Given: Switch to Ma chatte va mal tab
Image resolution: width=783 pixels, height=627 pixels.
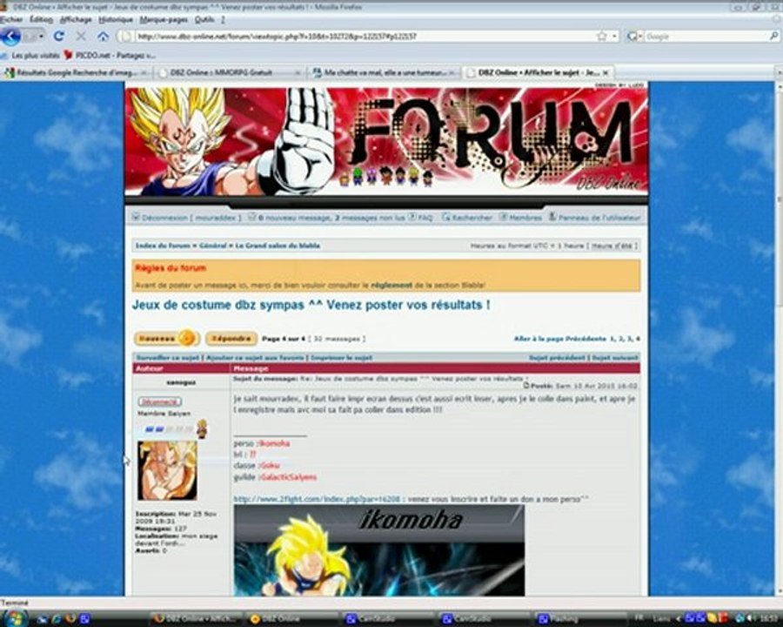Looking at the screenshot, I should [384, 72].
